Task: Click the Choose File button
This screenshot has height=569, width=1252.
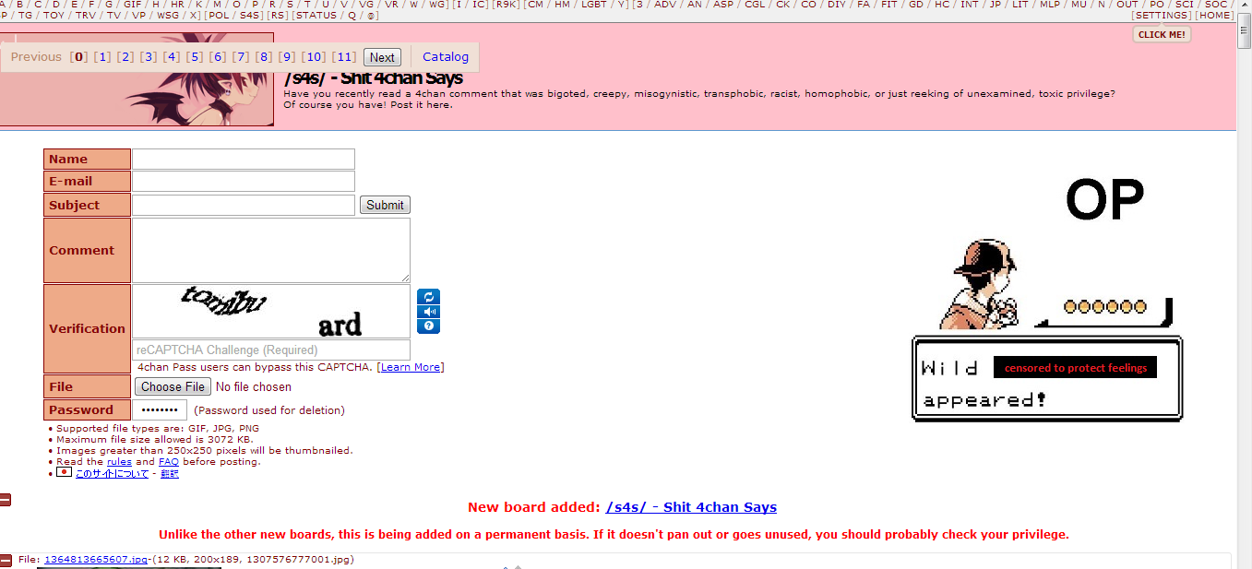Action: [173, 387]
